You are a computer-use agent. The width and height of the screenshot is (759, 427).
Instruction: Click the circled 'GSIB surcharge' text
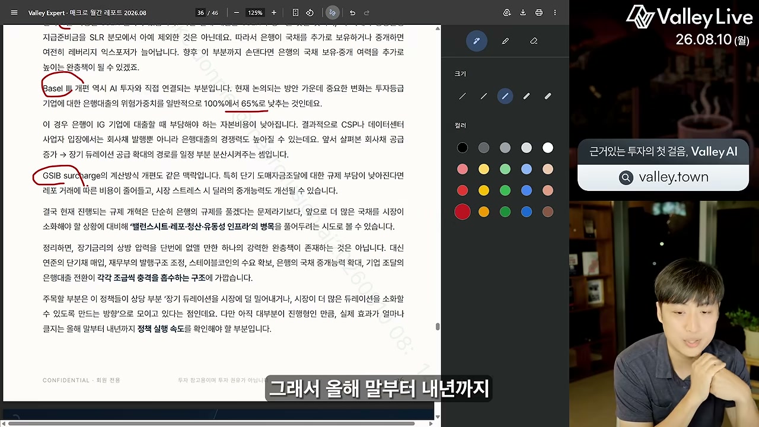[72, 176]
